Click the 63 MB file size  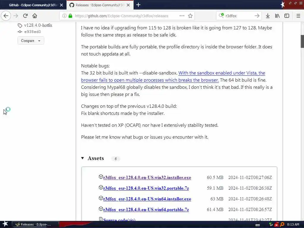[217, 199]
